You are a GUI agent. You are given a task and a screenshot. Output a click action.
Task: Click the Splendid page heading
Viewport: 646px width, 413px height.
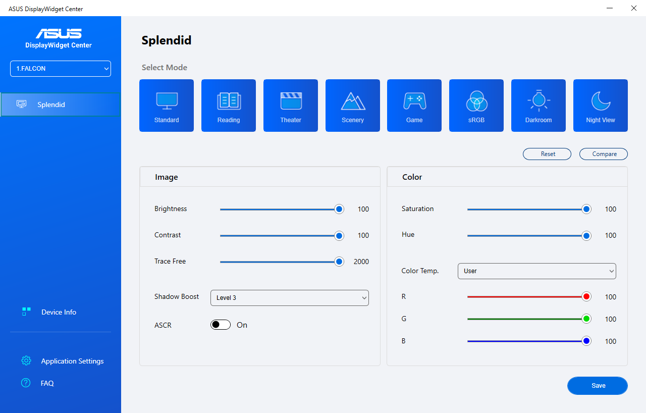(x=167, y=40)
